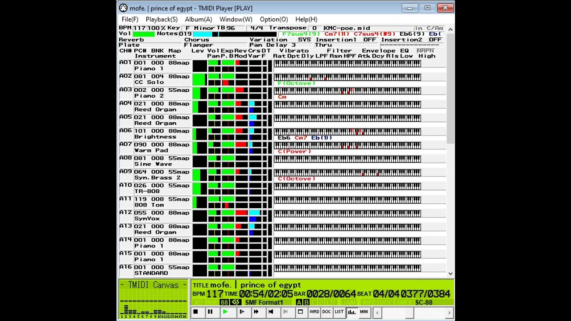Select port A indicator

299,302
